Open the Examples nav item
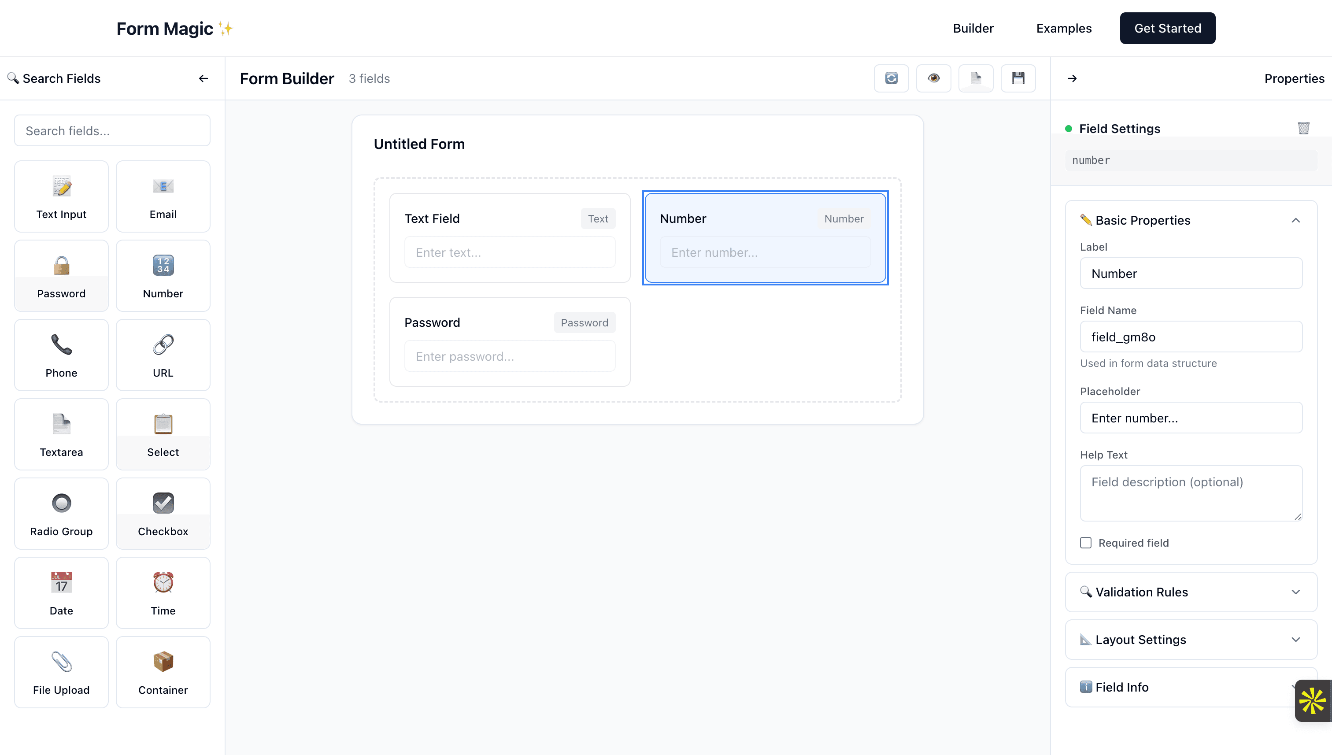 coord(1063,28)
